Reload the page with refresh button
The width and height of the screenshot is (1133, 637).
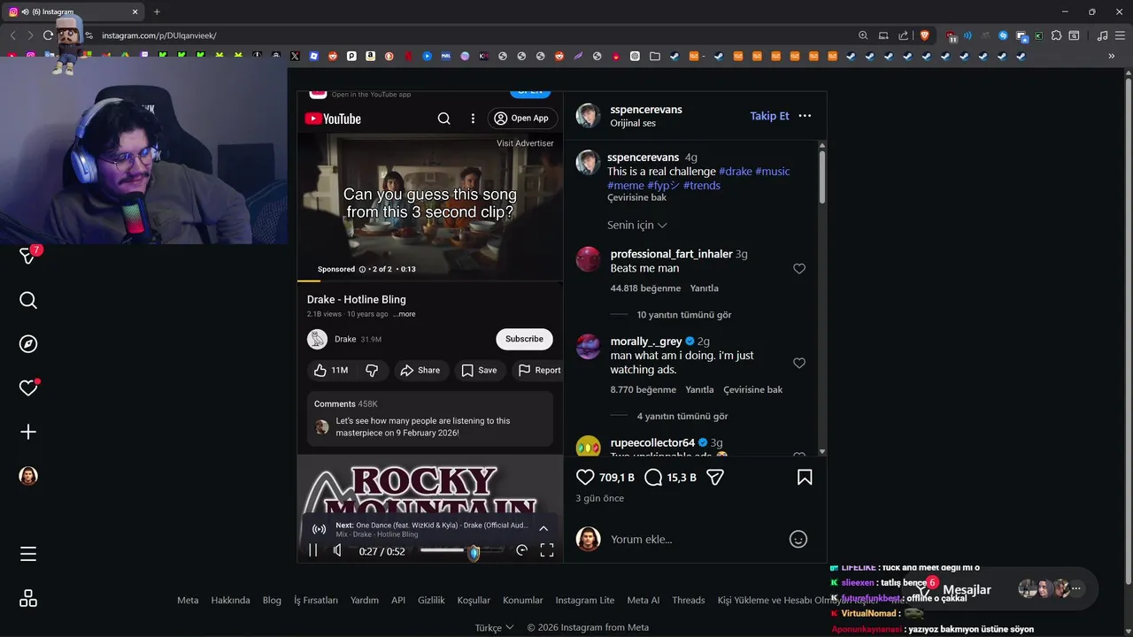coord(48,35)
